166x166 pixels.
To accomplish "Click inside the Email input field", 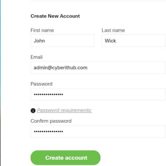I will 98,68.
